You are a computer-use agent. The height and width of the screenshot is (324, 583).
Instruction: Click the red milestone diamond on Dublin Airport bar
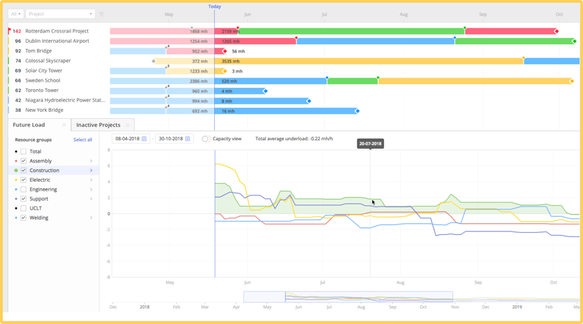click(296, 38)
